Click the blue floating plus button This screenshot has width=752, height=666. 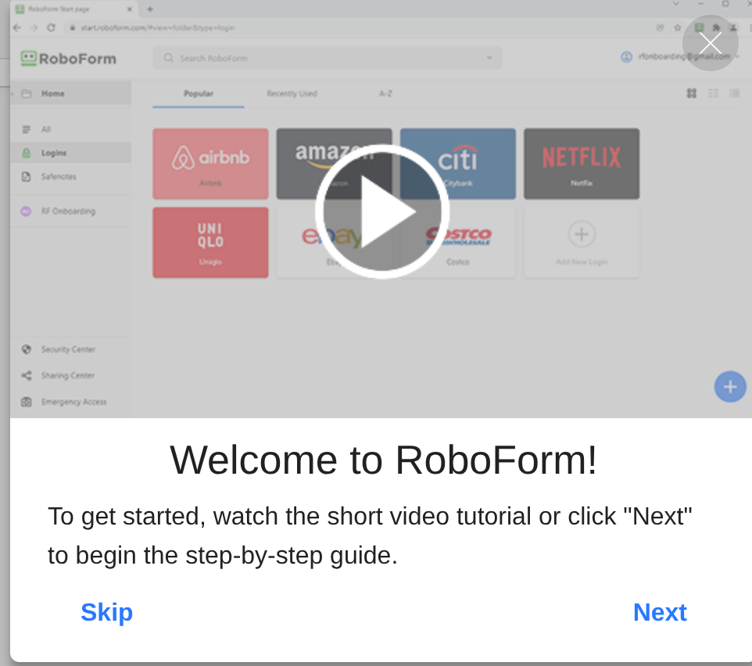[x=730, y=386]
